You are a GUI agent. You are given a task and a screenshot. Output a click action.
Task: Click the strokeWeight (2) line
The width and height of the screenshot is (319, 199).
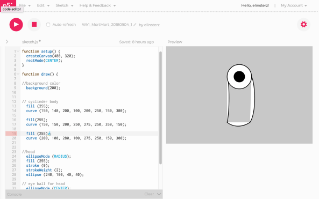(x=44, y=170)
